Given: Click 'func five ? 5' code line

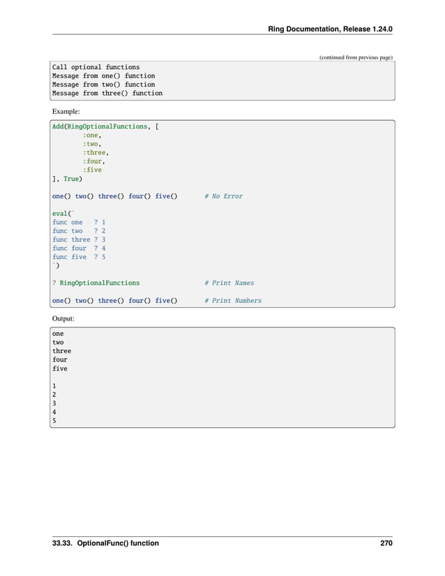Looking at the screenshot, I should tap(79, 257).
